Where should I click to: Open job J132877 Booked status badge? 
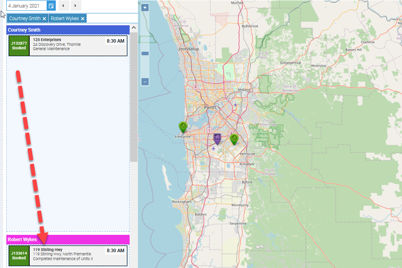[x=19, y=46]
